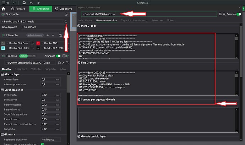Image resolution: width=245 pixels, height=145 pixels.
Task: Toggle Avanzato switch in Processo section
Action: (58, 56)
